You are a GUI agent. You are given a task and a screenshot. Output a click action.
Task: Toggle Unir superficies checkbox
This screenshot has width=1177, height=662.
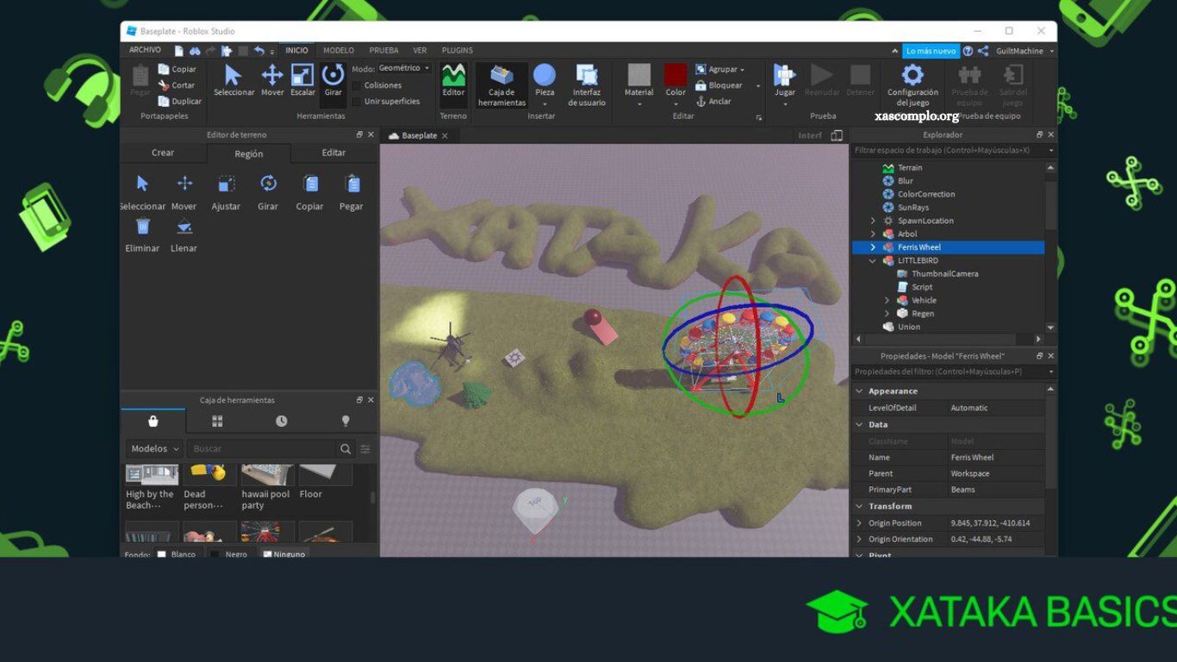point(357,102)
